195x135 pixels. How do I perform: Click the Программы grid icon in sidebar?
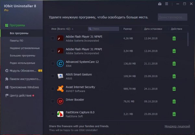[7, 25]
